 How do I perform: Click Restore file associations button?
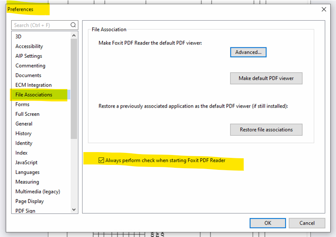(x=266, y=129)
